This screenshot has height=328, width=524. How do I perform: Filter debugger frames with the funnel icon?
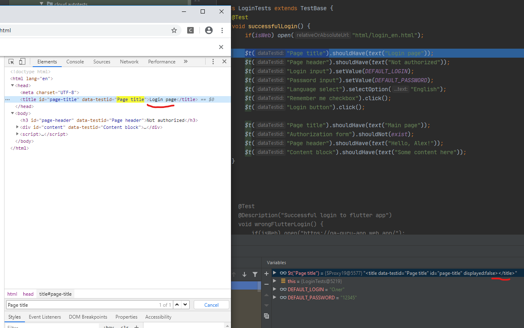click(255, 274)
